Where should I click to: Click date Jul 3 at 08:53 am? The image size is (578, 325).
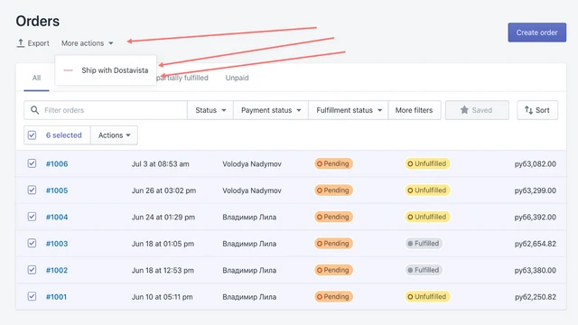tap(161, 164)
